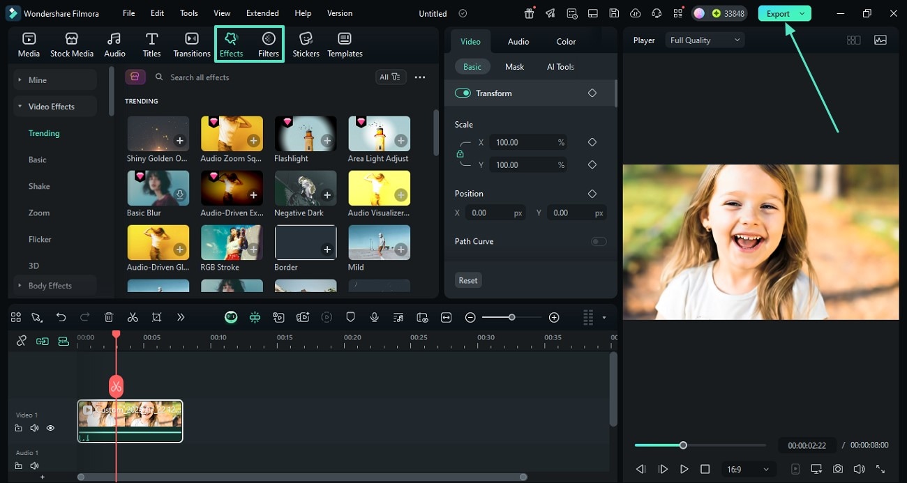Click the player progress slider handle

683,445
